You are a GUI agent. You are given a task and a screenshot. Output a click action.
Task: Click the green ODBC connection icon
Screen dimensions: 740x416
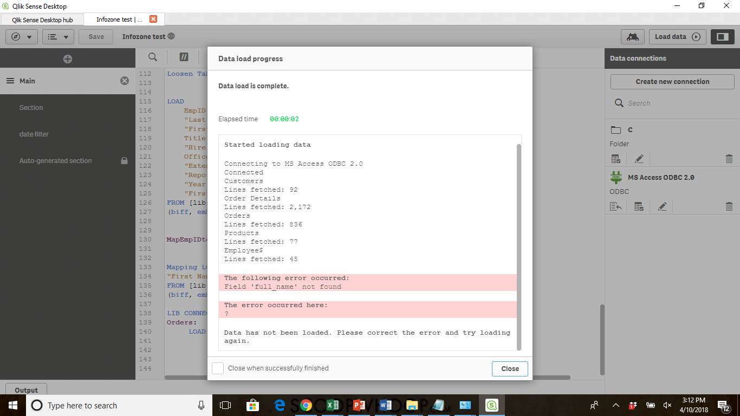tap(616, 177)
